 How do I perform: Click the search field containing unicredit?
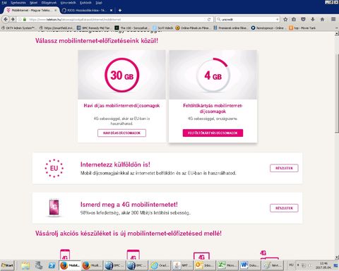tap(247, 19)
